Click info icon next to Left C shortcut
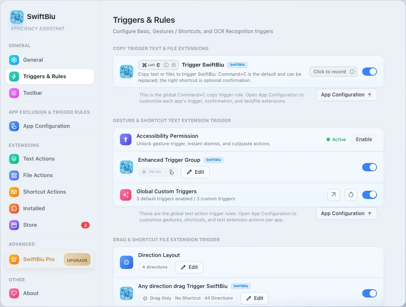Image resolution: width=406 pixels, height=307 pixels. point(166,65)
